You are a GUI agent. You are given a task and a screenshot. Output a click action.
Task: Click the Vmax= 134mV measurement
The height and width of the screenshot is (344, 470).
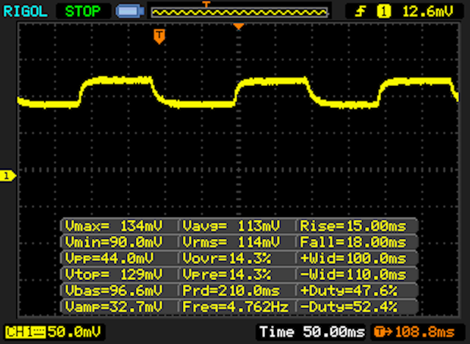click(x=114, y=226)
